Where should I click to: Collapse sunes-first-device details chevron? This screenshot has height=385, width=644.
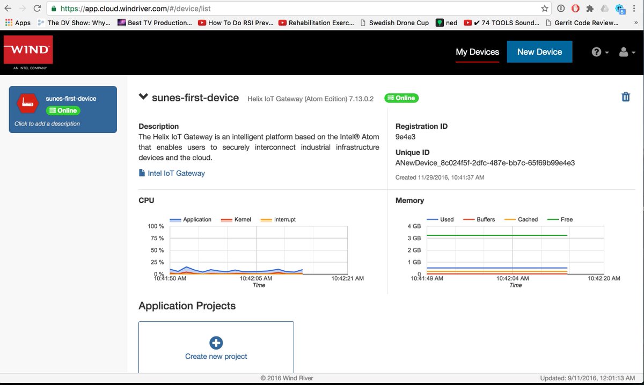coord(143,97)
